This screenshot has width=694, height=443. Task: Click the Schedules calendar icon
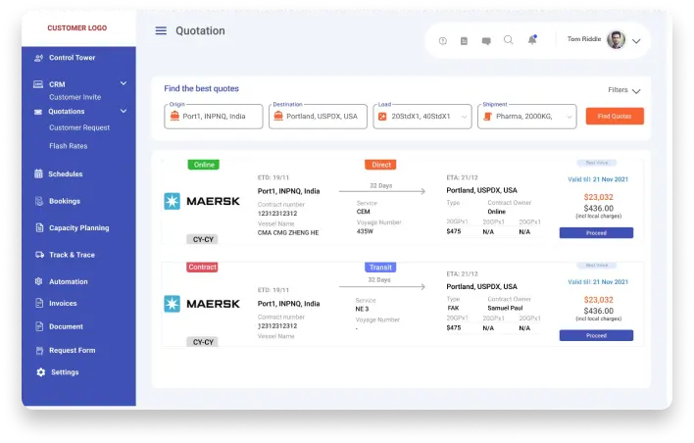38,173
